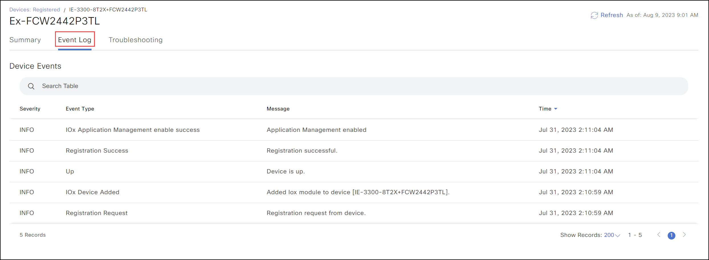Click the Time column sort arrow
709x260 pixels.
coord(555,109)
